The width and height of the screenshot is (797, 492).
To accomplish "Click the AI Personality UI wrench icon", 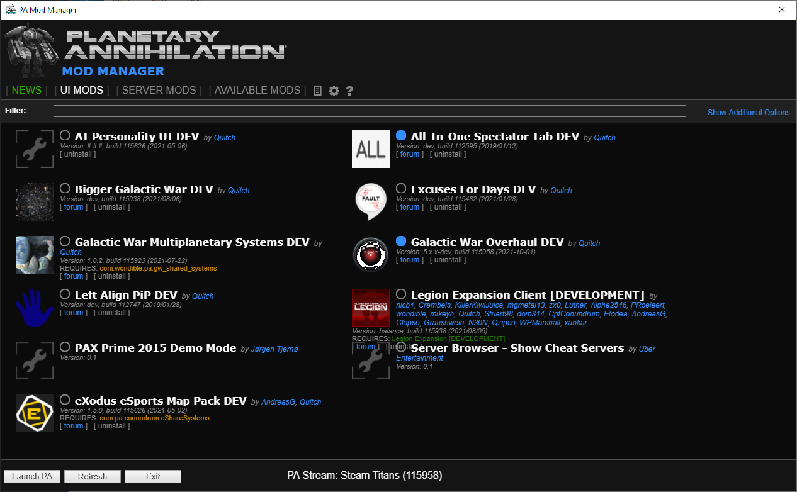I will [35, 149].
